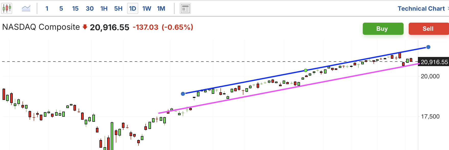Viewport: 449px width, 150px height.
Task: Click the red down arrow indicator
Action: click(85, 27)
